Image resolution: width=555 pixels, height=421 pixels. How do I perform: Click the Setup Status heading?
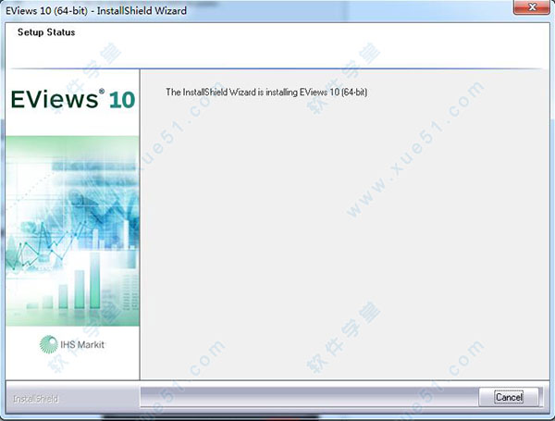coord(46,32)
